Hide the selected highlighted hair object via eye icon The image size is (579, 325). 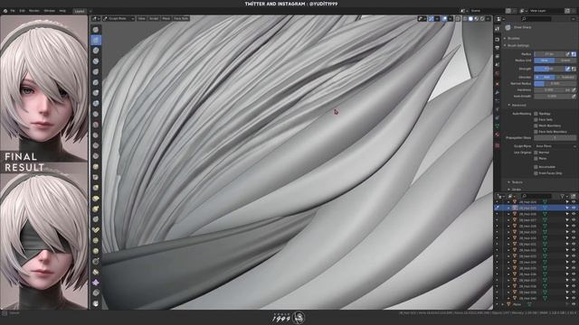coord(574,209)
